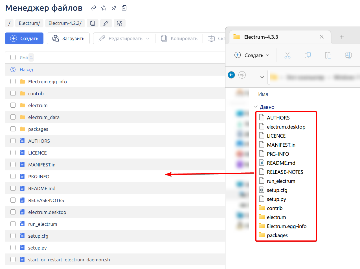
Task: Open a new Explorer tab with plus
Action: (x=342, y=37)
